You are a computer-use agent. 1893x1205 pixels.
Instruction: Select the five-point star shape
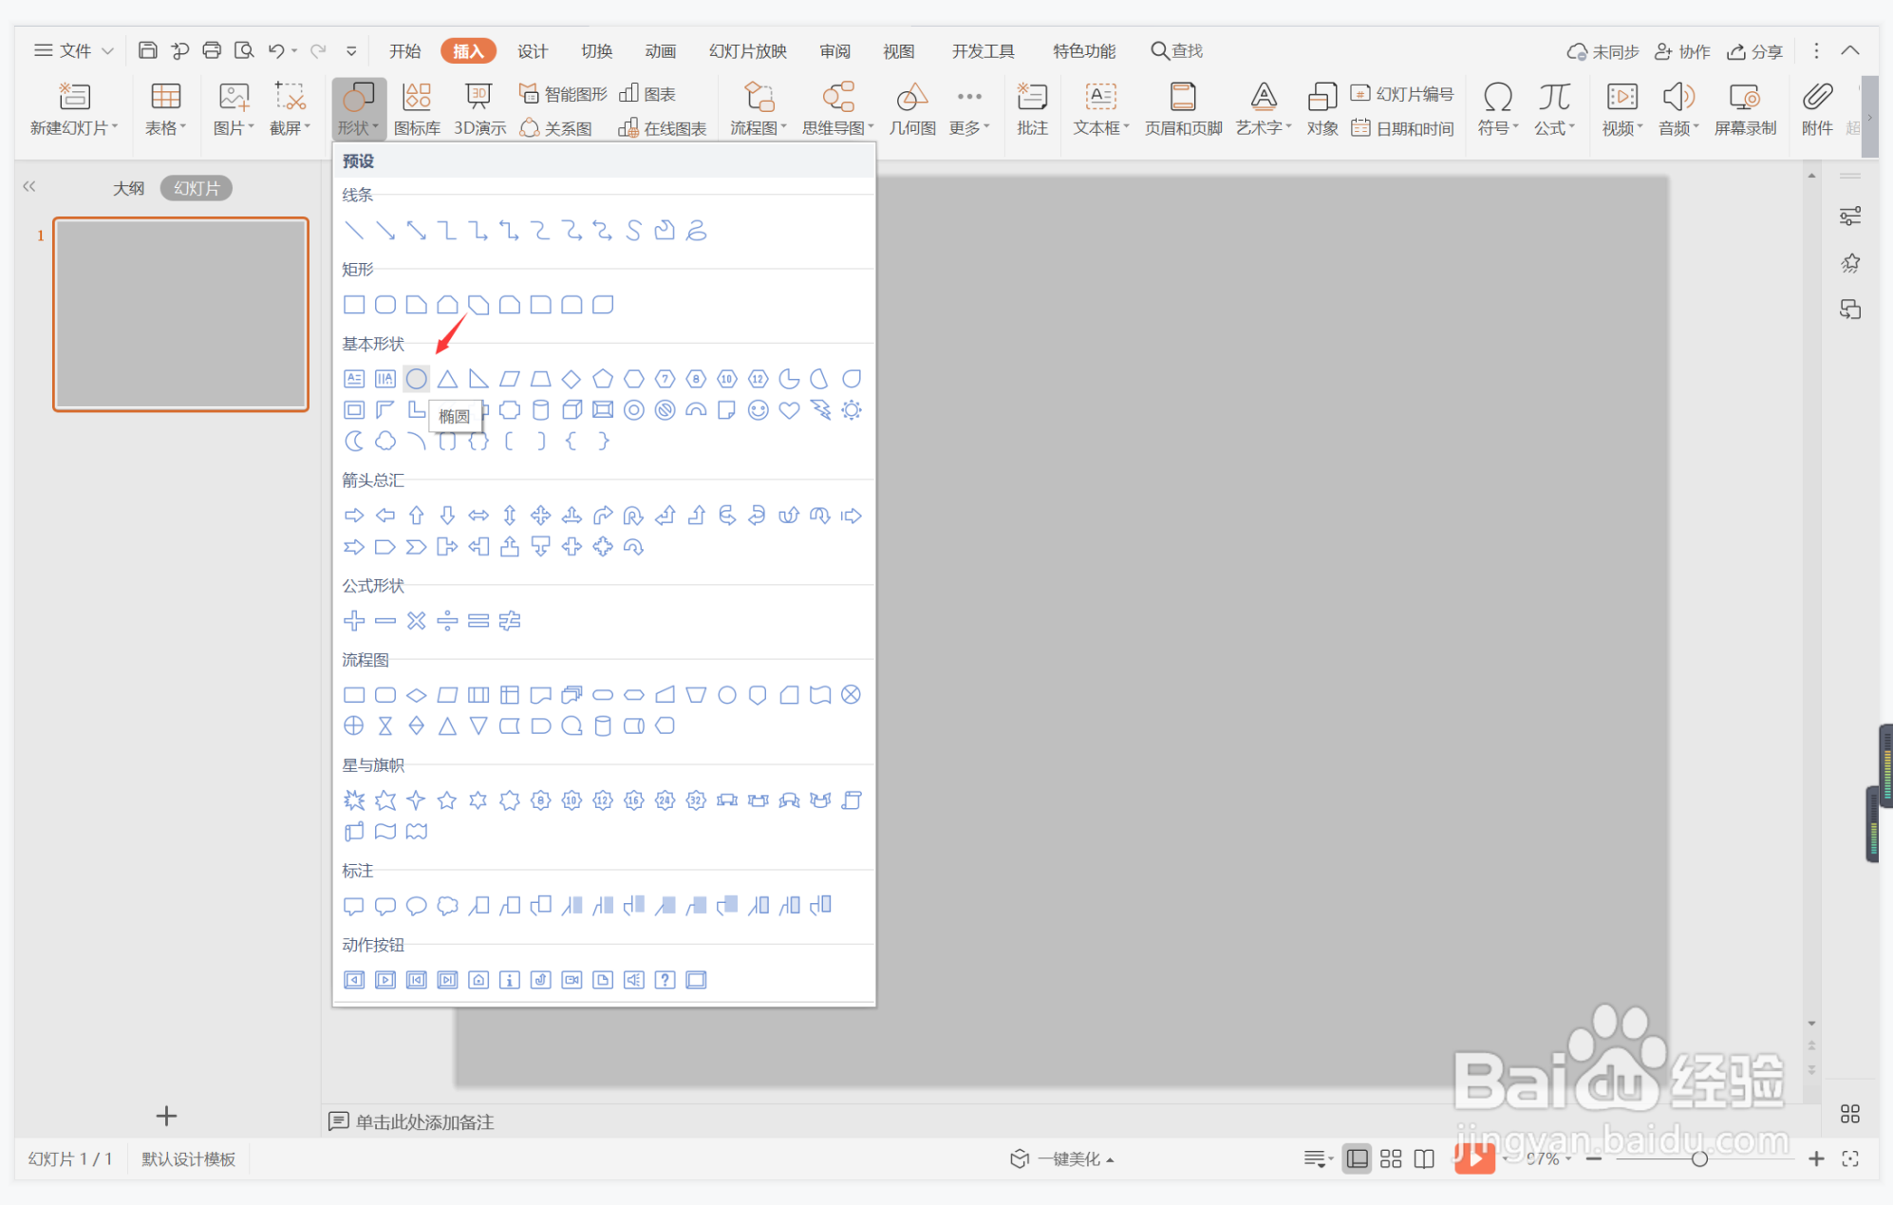tap(447, 800)
